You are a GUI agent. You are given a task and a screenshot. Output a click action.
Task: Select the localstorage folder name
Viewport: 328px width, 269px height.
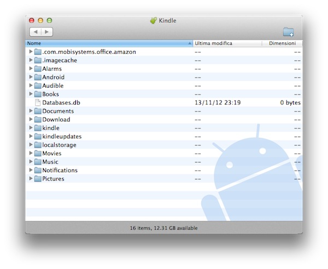pos(59,145)
